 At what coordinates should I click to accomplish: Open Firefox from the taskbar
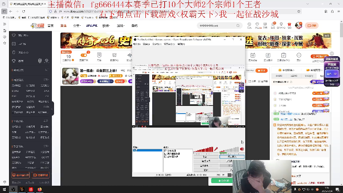[39, 189]
